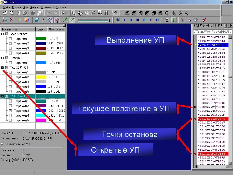The height and width of the screenshot is (175, 233).
Task: Click the undo arrow icon
Action: coord(49,13)
